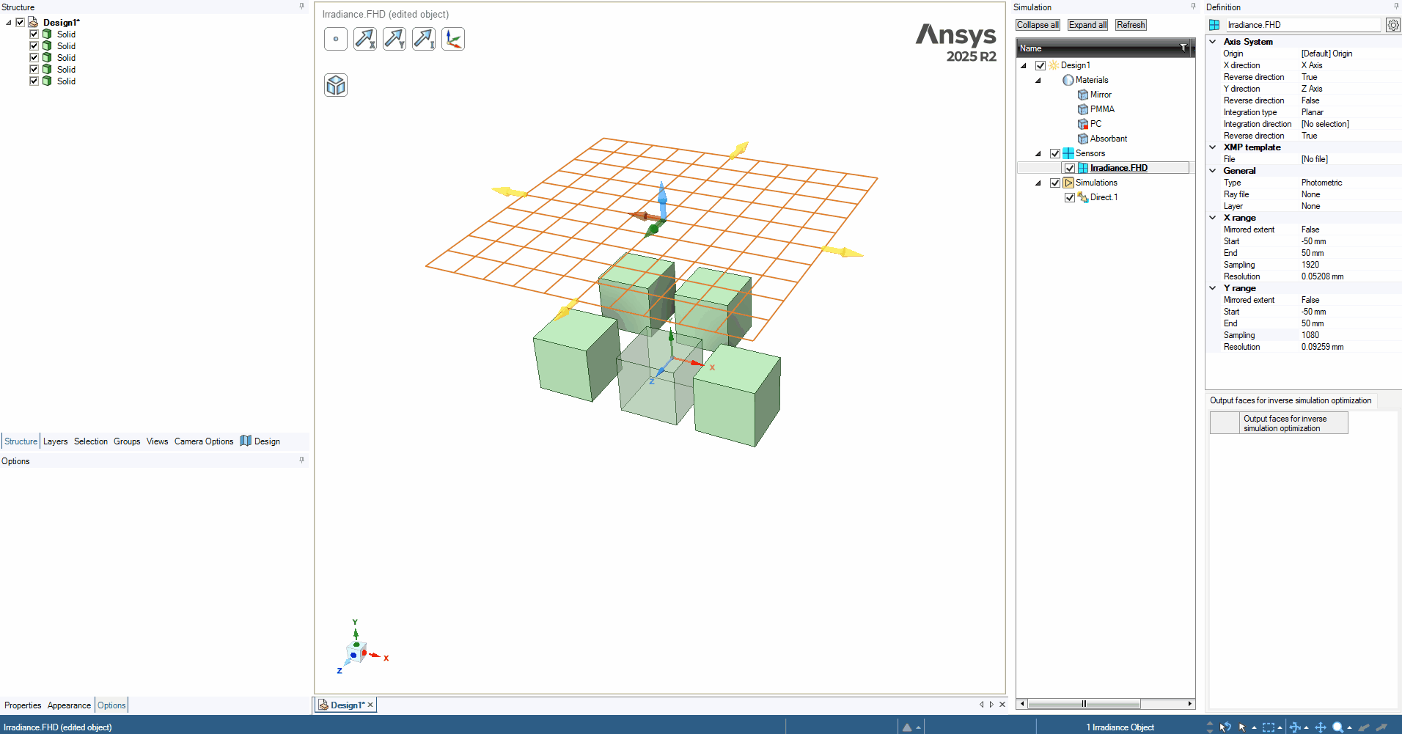Click the irradiance sensor icon beside name field
Image resolution: width=1402 pixels, height=734 pixels.
(x=1214, y=25)
